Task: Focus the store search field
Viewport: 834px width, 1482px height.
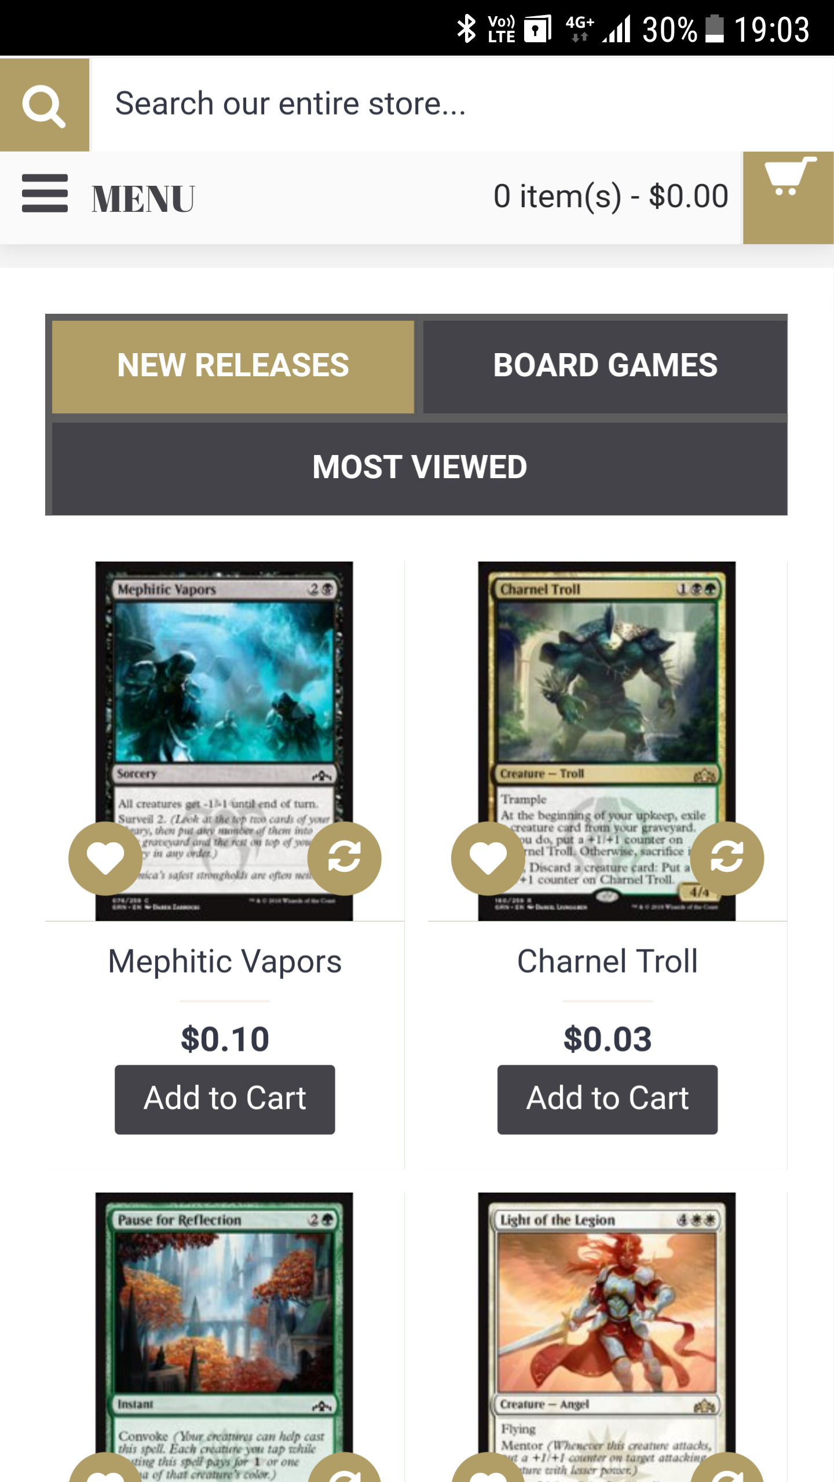Action: (462, 105)
